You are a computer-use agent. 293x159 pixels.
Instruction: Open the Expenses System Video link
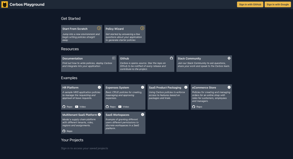[x=123, y=107]
